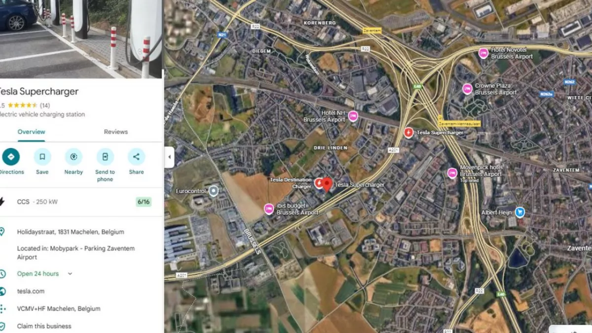The width and height of the screenshot is (592, 333).
Task: Click the Directions icon button
Action: pos(11,157)
